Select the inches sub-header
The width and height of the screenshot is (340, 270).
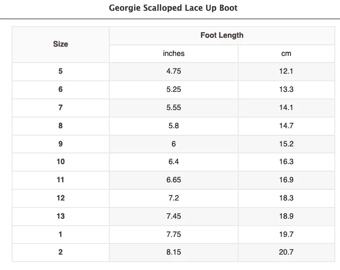point(174,54)
